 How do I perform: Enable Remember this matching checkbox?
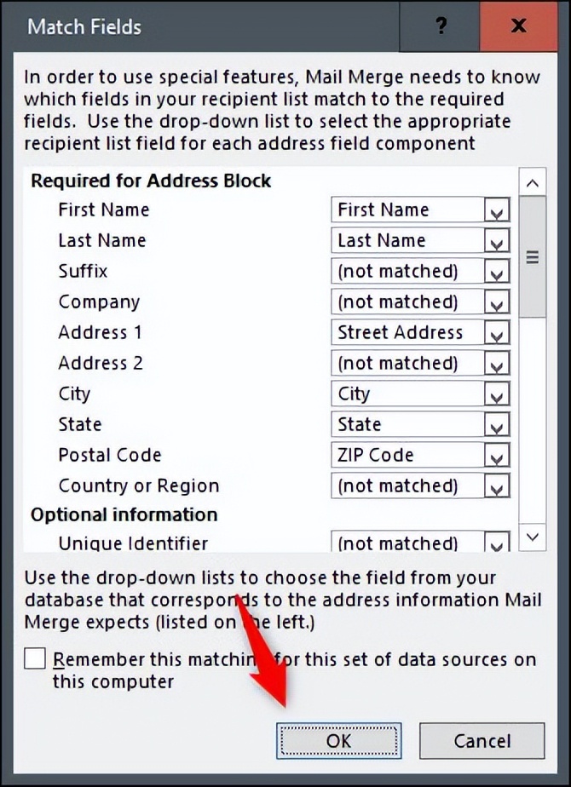tap(35, 658)
